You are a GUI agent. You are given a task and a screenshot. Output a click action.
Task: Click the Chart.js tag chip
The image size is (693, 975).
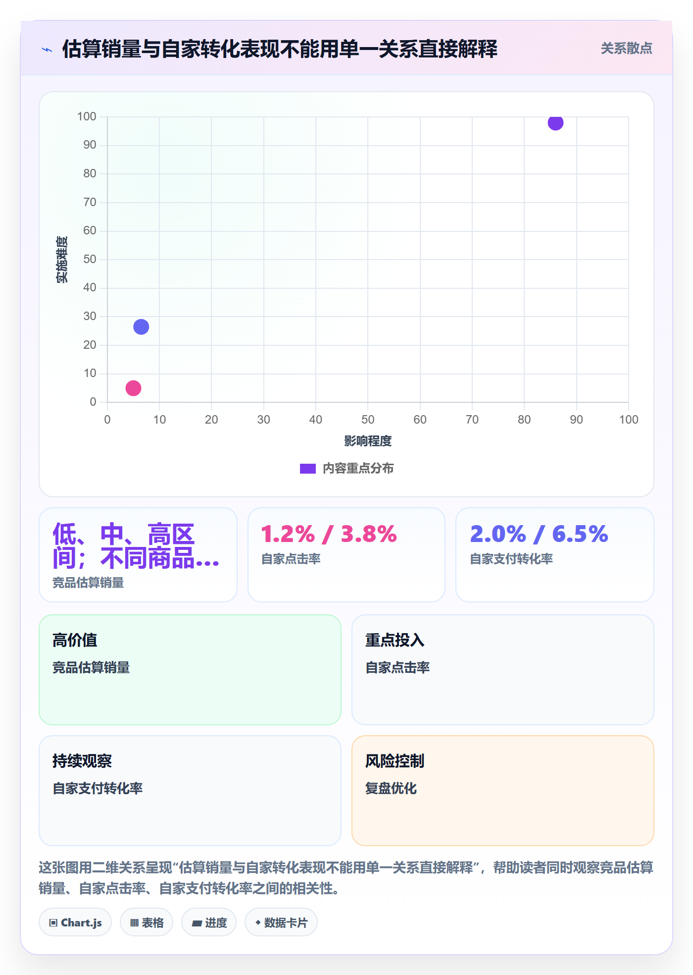click(75, 922)
